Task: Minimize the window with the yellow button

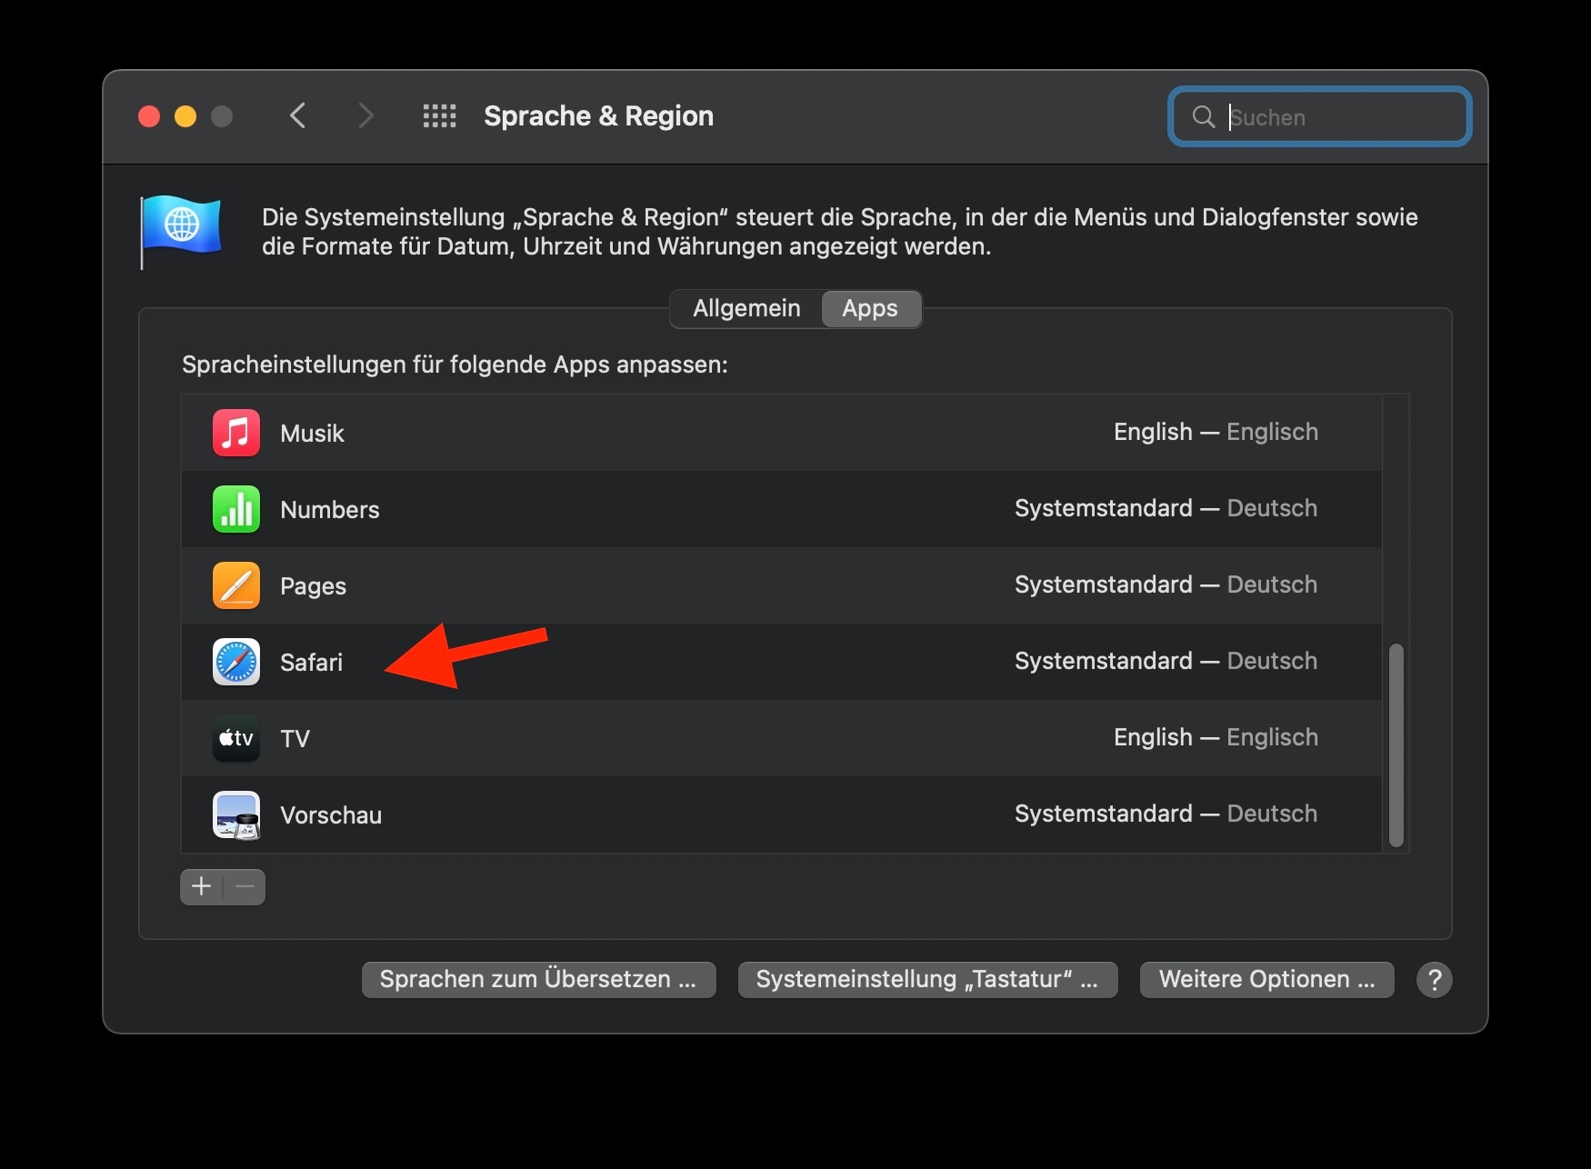Action: tap(185, 116)
